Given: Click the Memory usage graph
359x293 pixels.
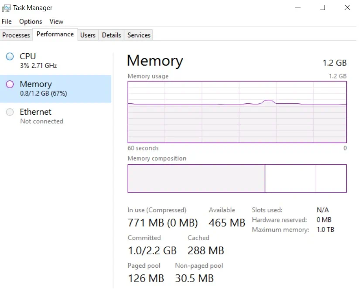Looking at the screenshot, I should pyautogui.click(x=237, y=112).
